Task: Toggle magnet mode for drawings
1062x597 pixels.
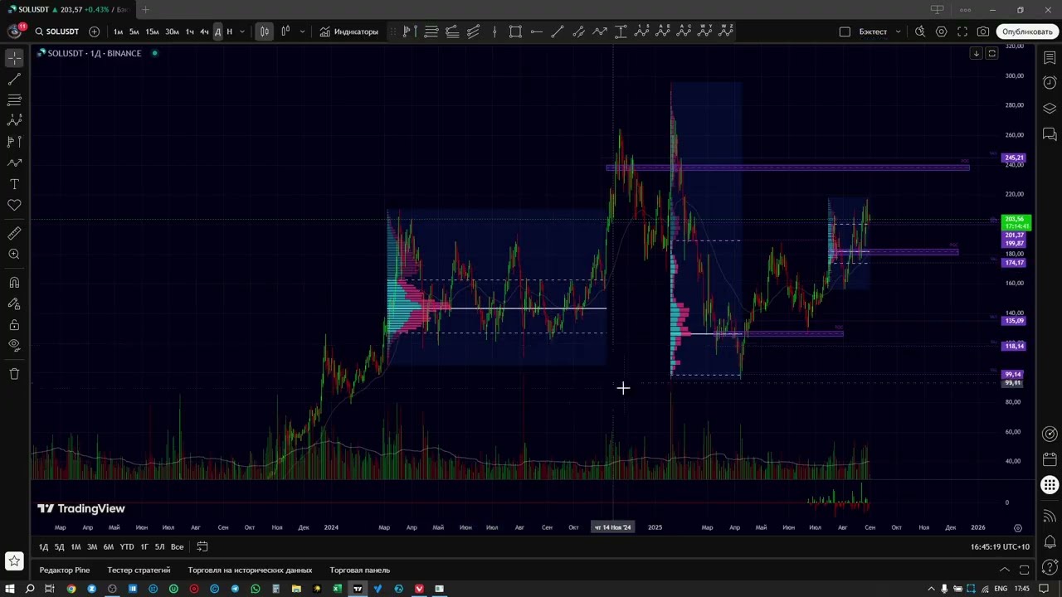Action: [x=14, y=283]
